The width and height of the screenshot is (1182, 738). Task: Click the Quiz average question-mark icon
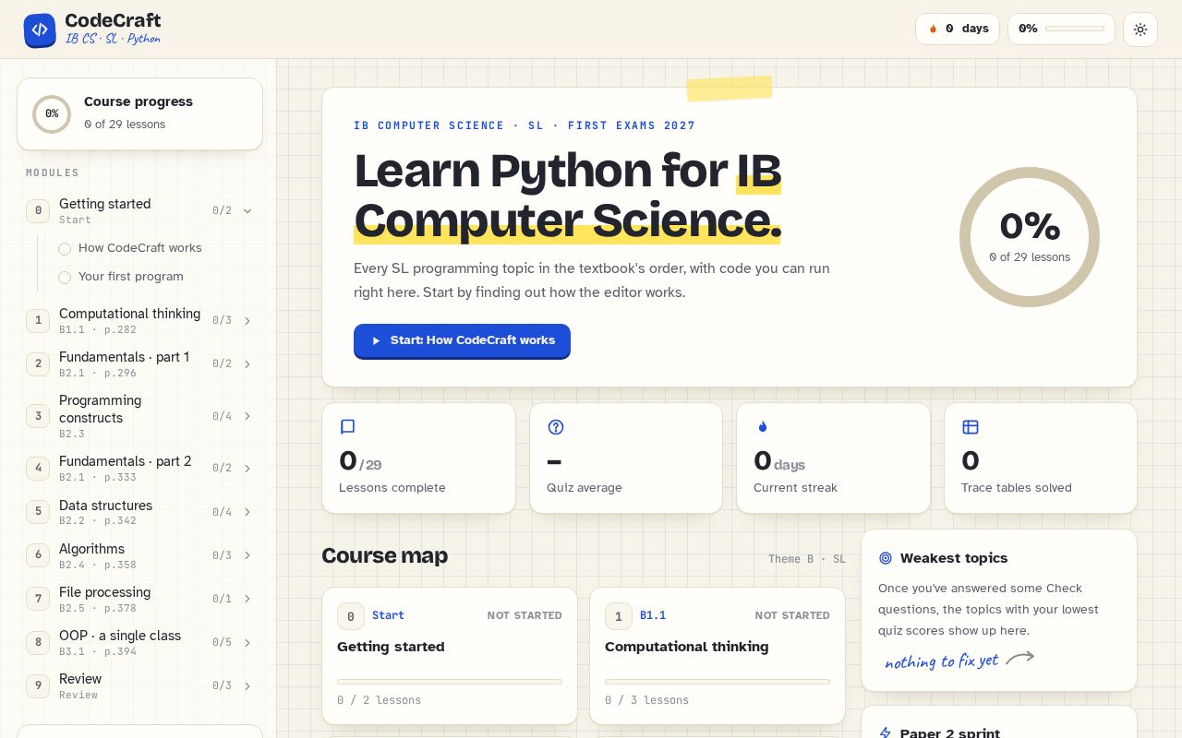pyautogui.click(x=556, y=427)
